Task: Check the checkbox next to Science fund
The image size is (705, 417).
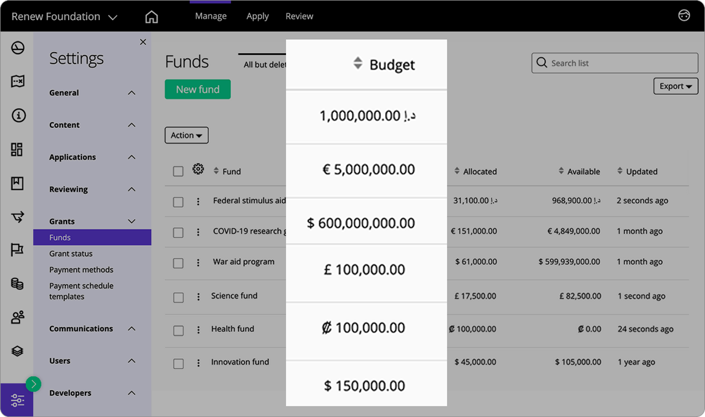Action: point(178,297)
